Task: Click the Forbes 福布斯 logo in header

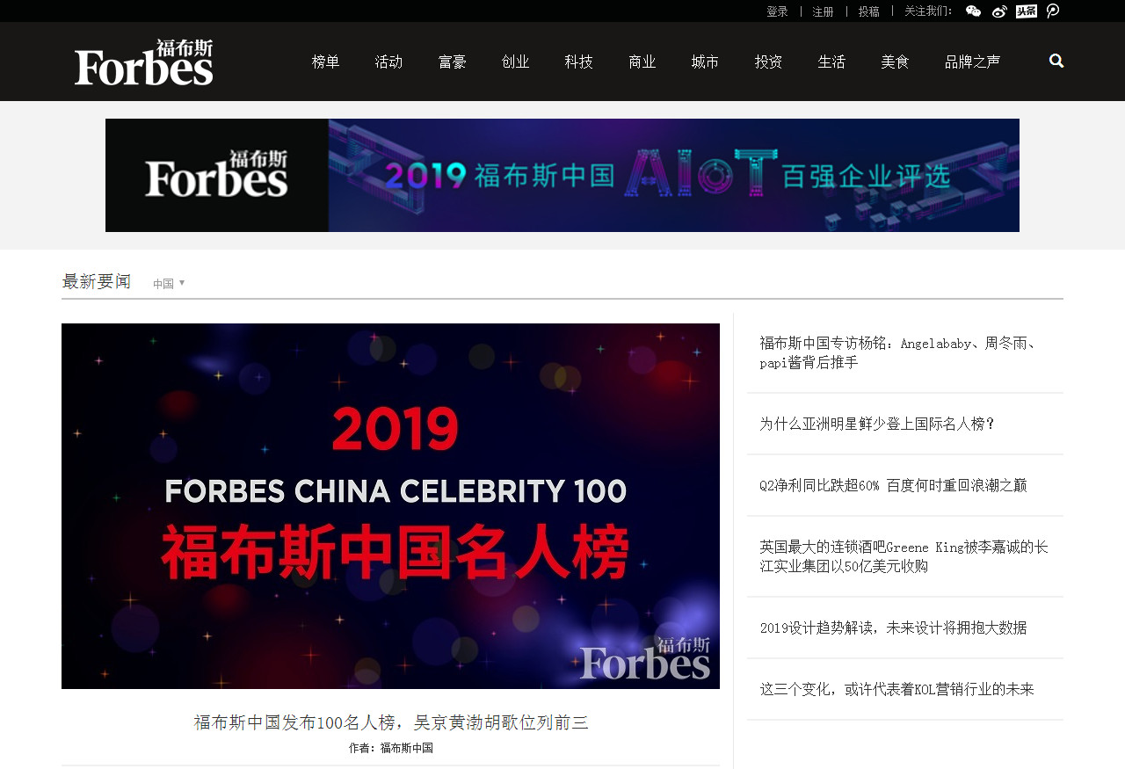Action: coord(143,62)
